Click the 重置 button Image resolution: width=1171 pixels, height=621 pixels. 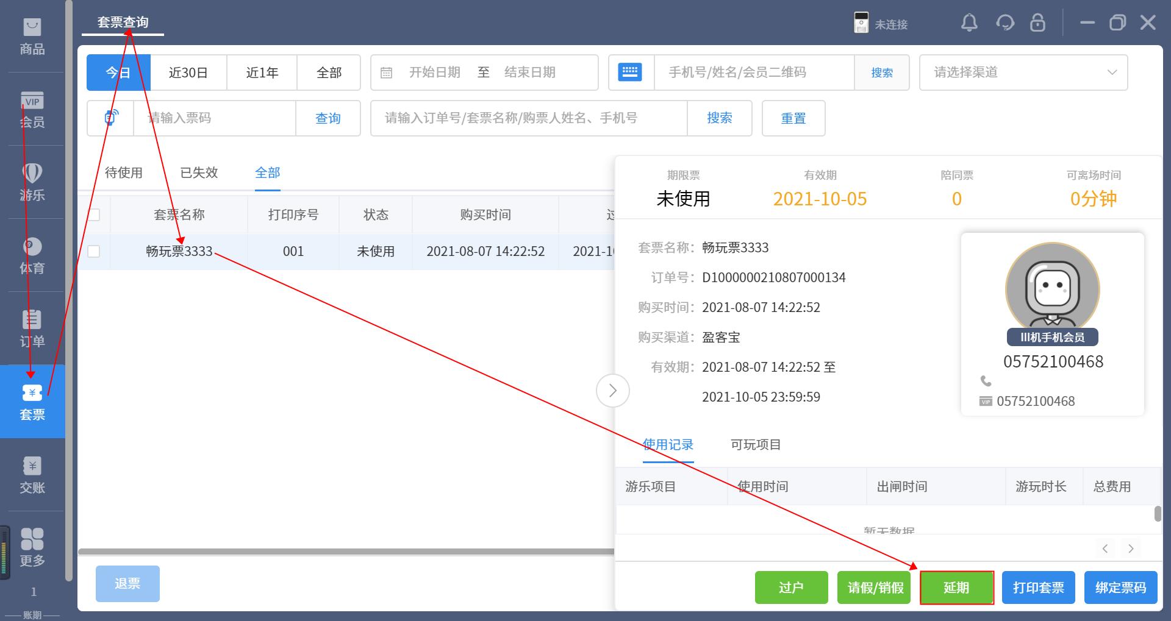(793, 118)
